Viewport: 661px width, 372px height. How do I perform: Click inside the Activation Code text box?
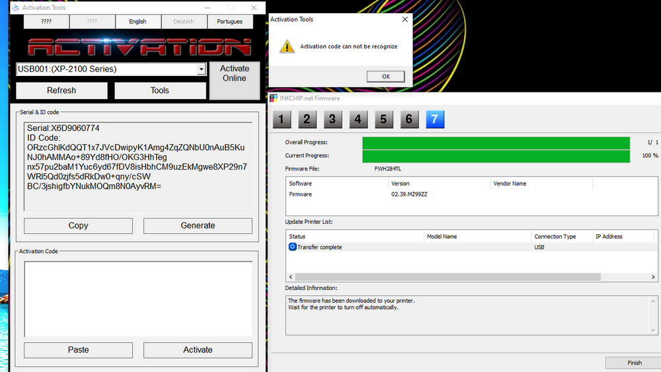tap(138, 299)
